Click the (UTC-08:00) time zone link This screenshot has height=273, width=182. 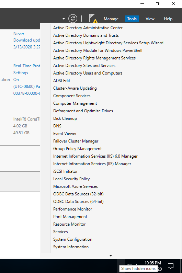point(27,87)
